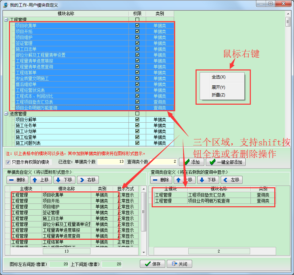Select 施工任务单 row in module list
Screen dimensions: 294x275
point(26,125)
